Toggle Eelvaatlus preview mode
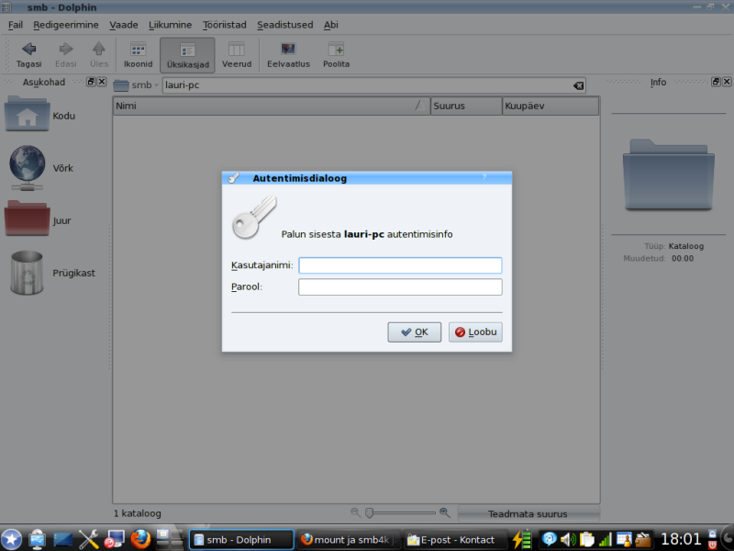734x551 pixels. pos(288,55)
